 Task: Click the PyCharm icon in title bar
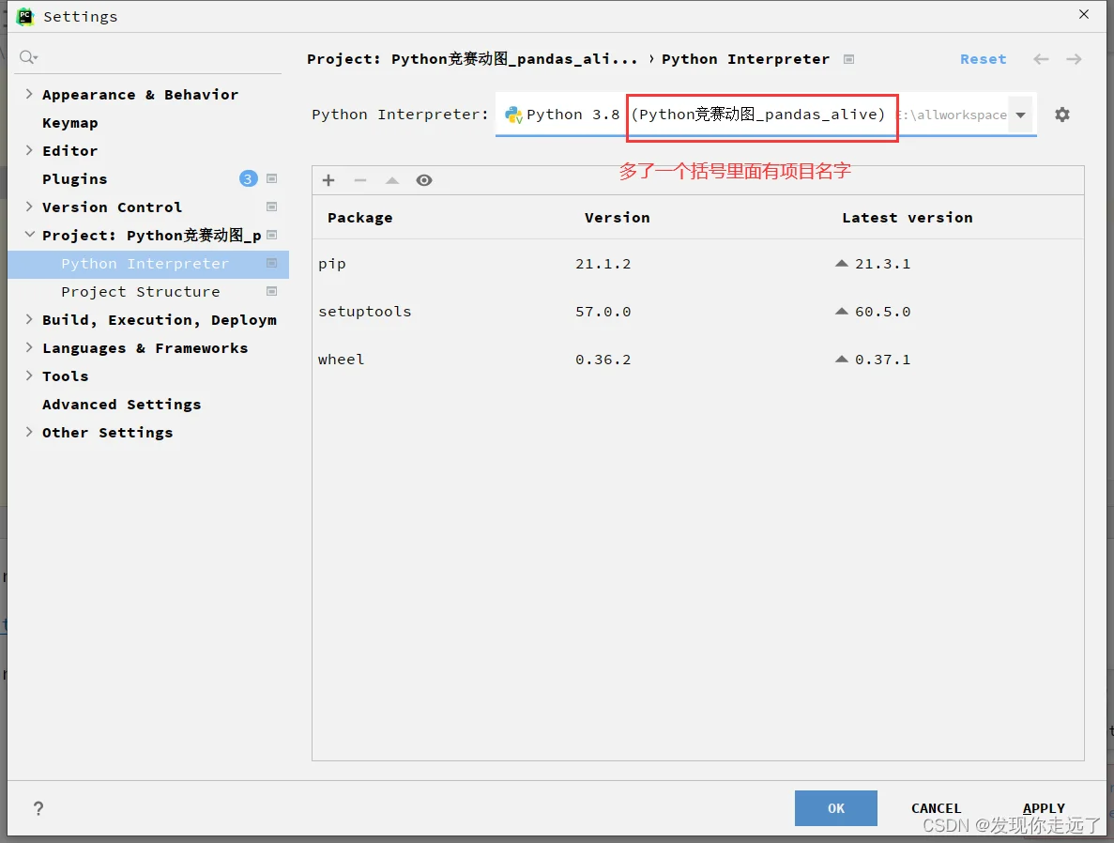pos(24,16)
